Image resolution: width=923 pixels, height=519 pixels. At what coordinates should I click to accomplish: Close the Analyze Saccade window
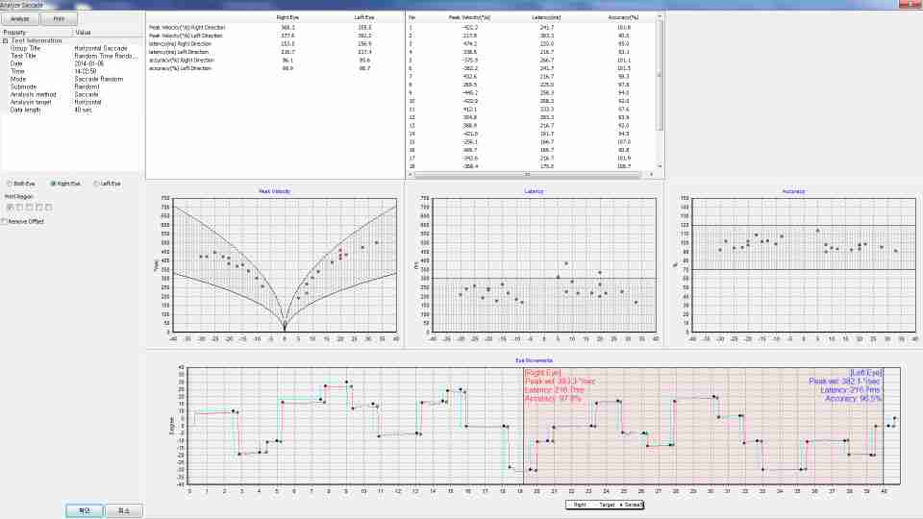pyautogui.click(x=911, y=4)
